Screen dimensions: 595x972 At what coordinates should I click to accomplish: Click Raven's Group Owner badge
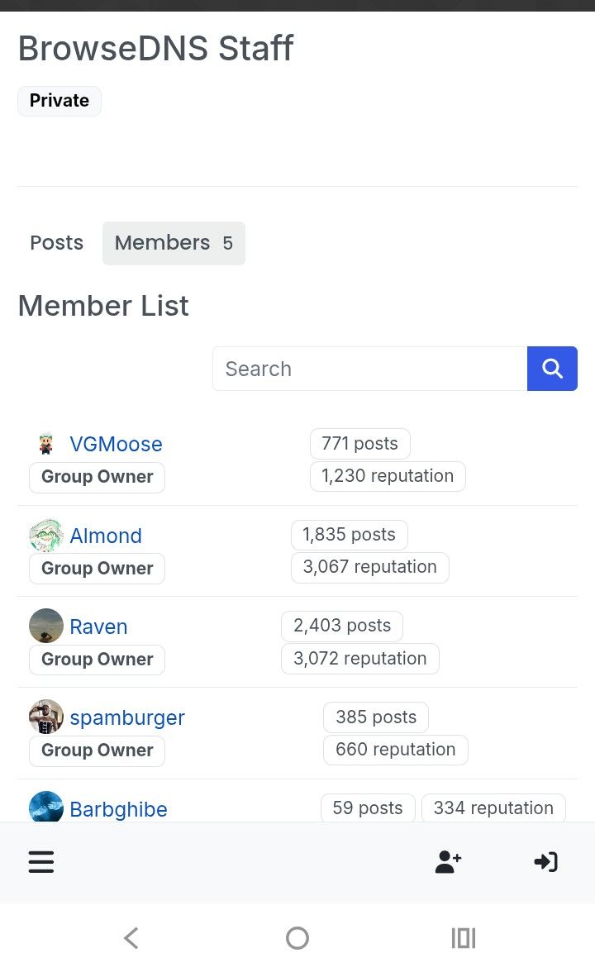[x=98, y=660]
